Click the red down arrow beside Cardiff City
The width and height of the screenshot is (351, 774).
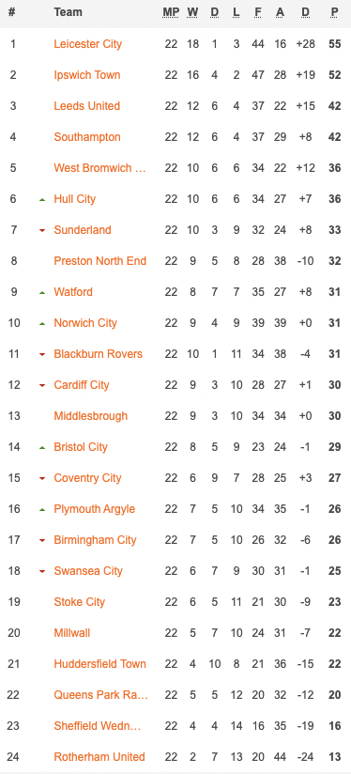[x=42, y=385]
